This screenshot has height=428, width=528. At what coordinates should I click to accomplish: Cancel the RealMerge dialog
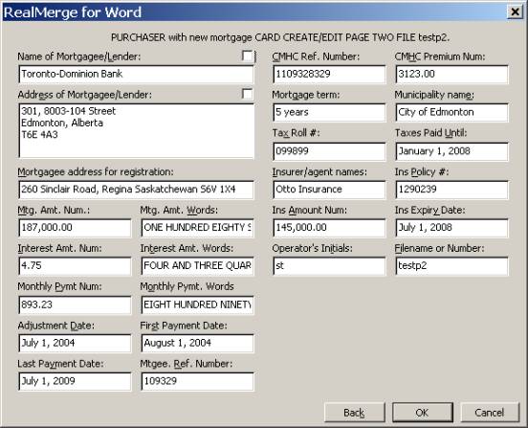(490, 412)
